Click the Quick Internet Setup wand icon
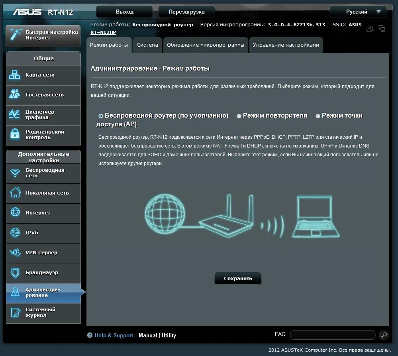Image resolution: width=398 pixels, height=356 pixels. (x=15, y=35)
